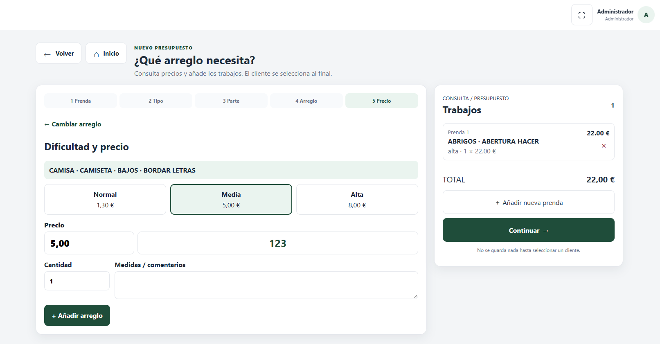Click the Cambiar arreglo link

(x=73, y=124)
